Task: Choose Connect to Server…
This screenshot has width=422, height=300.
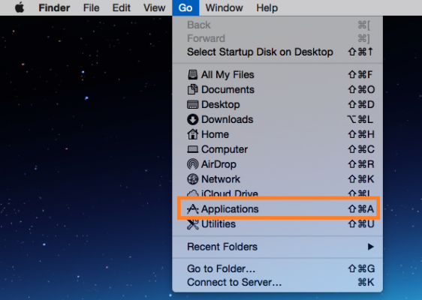Action: (278, 282)
